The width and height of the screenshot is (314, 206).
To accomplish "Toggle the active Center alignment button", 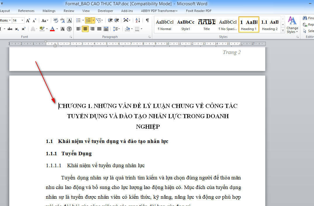I will 85,29.
